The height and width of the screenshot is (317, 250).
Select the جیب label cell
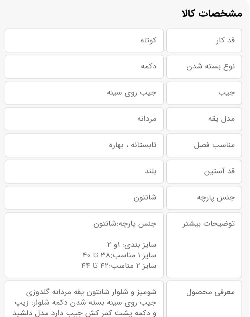204,93
